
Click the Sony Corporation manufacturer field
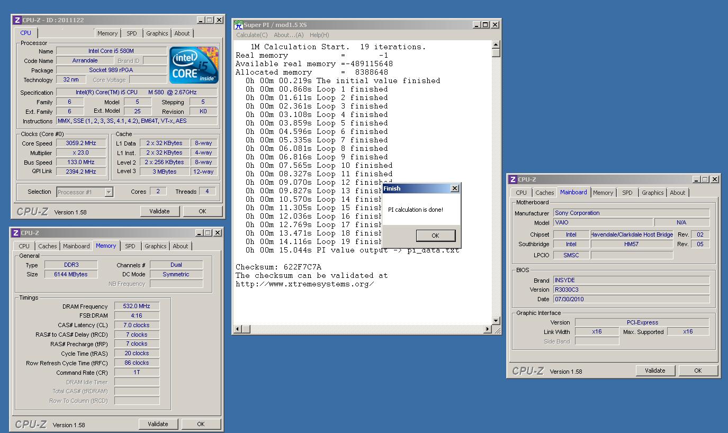pos(631,213)
